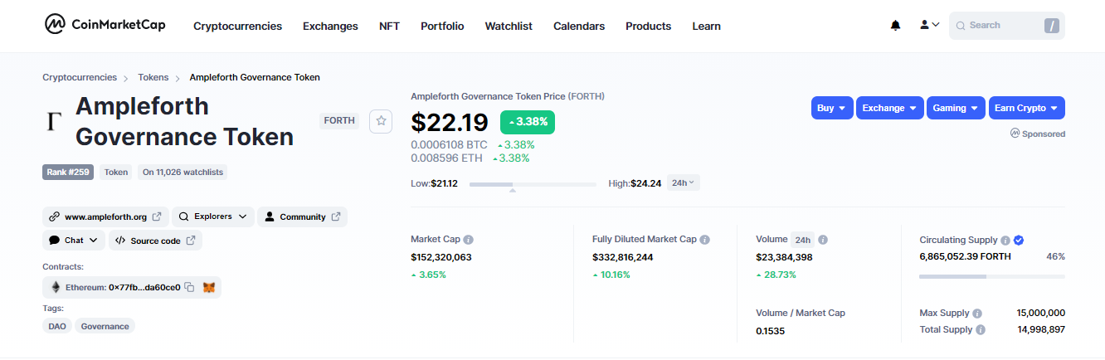The width and height of the screenshot is (1105, 360).
Task: Open the Cryptocurrencies menu
Action: coord(237,26)
